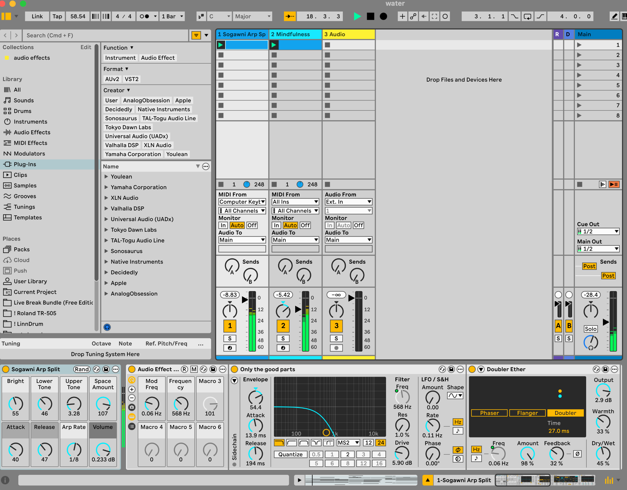Screen dimensions: 627x490
Task: Click the track 1 volume fader handle
Action: coord(245,299)
